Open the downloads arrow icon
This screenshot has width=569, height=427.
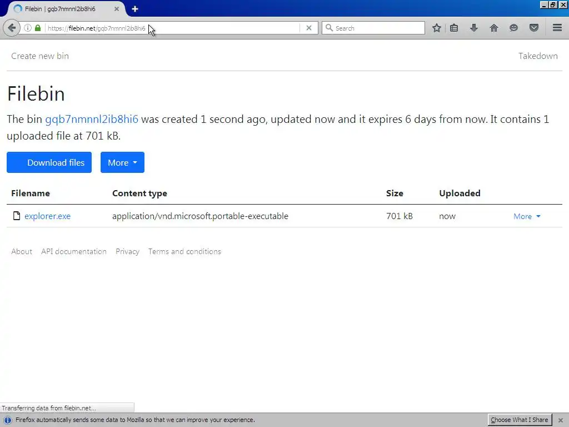click(x=474, y=28)
